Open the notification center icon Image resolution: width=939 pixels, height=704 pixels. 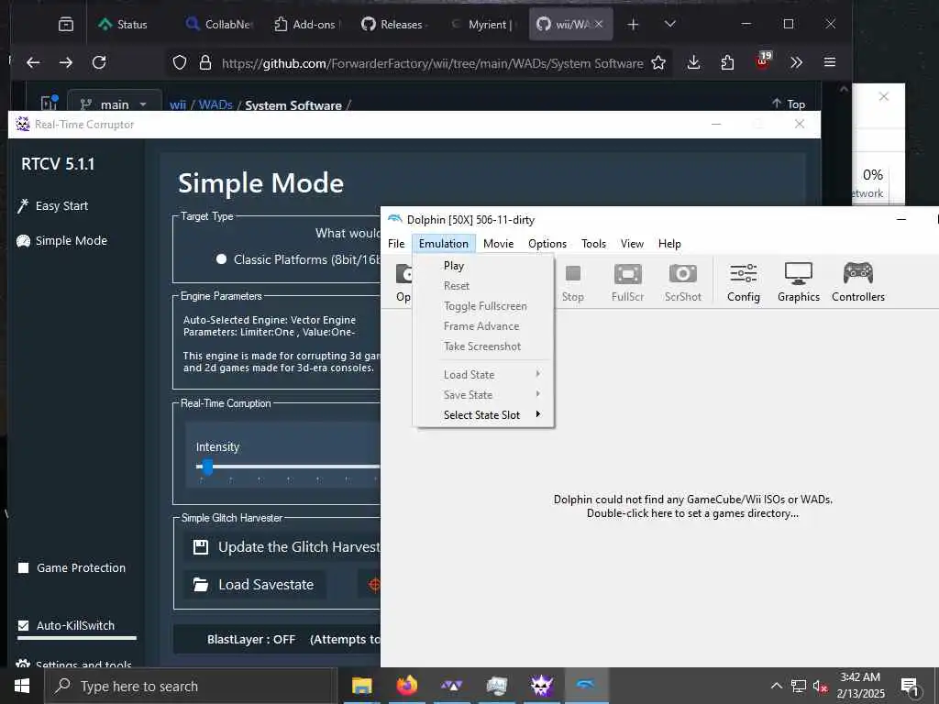point(911,687)
